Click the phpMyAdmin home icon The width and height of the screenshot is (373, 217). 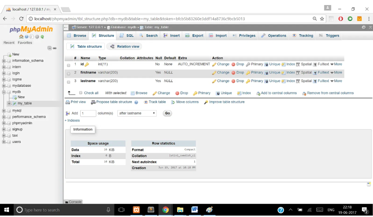(21, 37)
